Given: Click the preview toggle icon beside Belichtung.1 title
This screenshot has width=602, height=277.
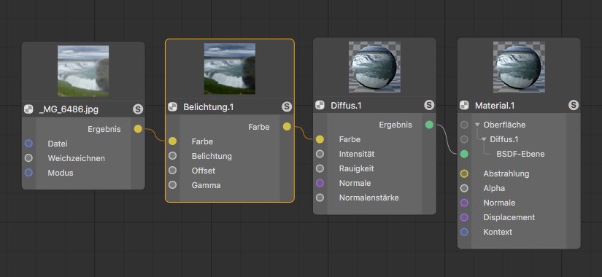Looking at the screenshot, I should click(172, 107).
